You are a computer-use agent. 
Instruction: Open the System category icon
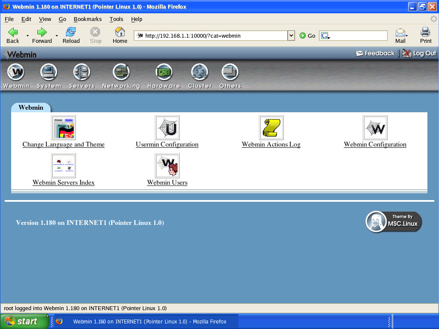[49, 72]
